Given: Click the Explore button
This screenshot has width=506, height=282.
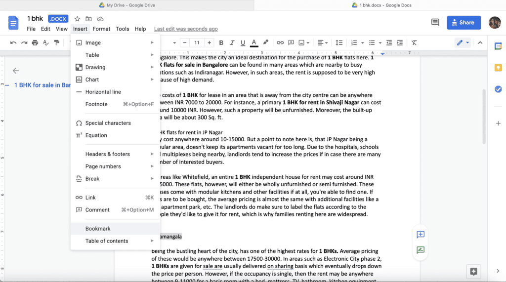Looking at the screenshot, I should 474,272.
